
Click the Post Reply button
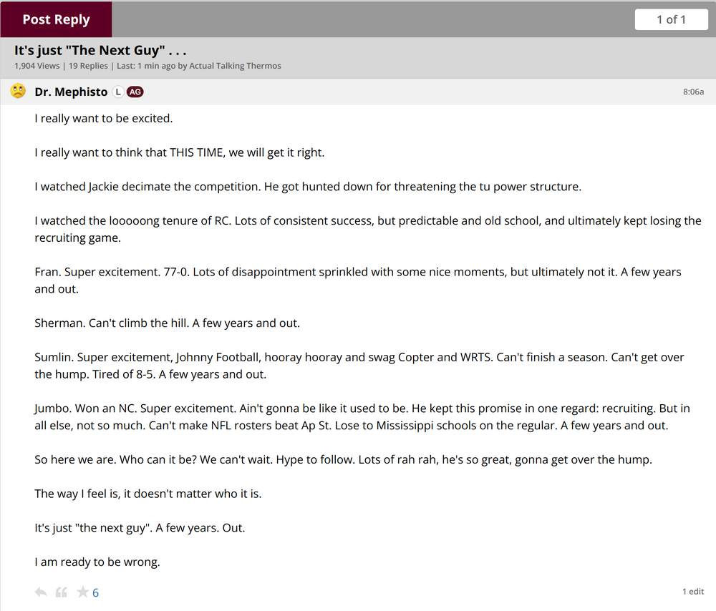[56, 19]
